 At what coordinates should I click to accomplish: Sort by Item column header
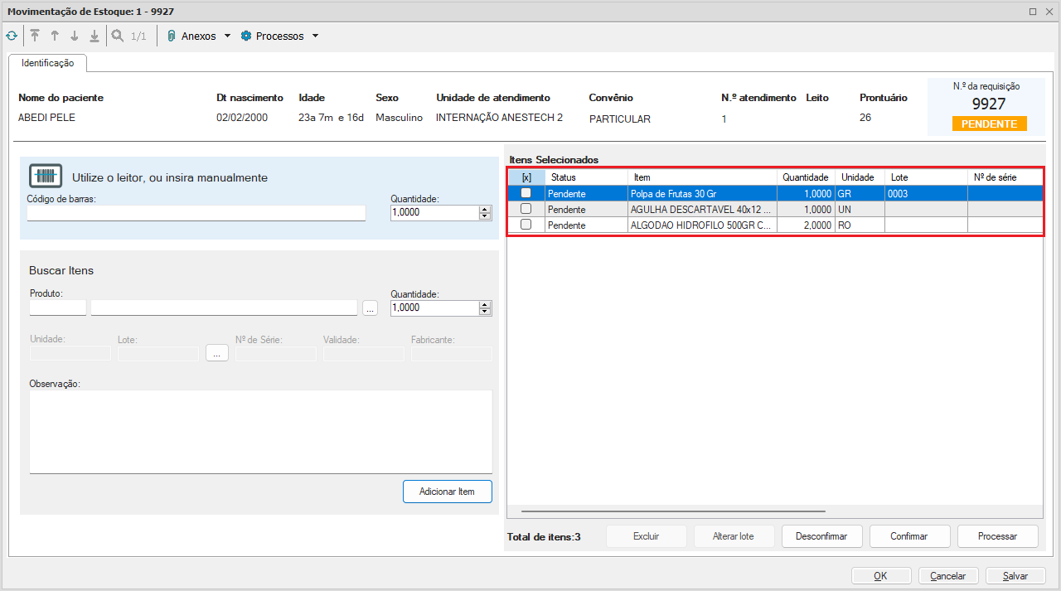pyautogui.click(x=702, y=177)
